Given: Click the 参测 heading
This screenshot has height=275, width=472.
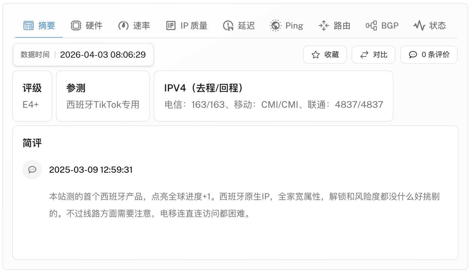Looking at the screenshot, I should click(x=76, y=88).
